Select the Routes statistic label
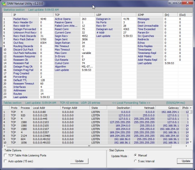This screenshot has height=170, width=195. pos(18,94)
